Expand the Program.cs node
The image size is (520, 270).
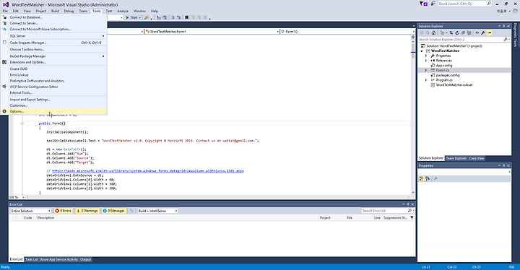coord(426,80)
